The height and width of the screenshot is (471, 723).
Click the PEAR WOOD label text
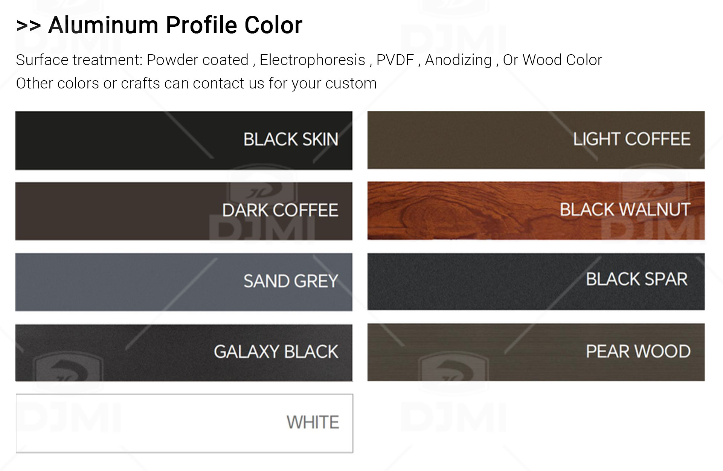tap(638, 351)
